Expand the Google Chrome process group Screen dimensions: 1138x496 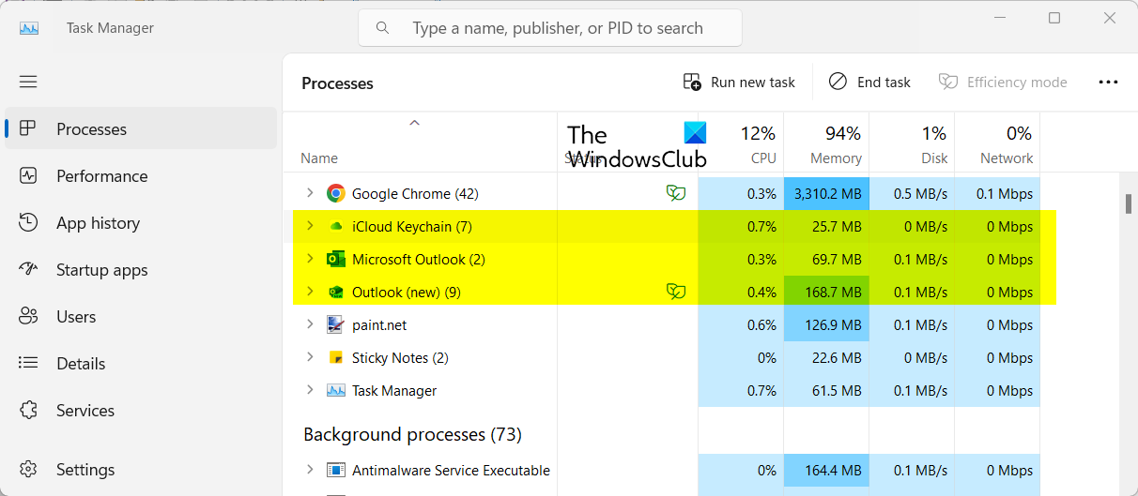310,194
